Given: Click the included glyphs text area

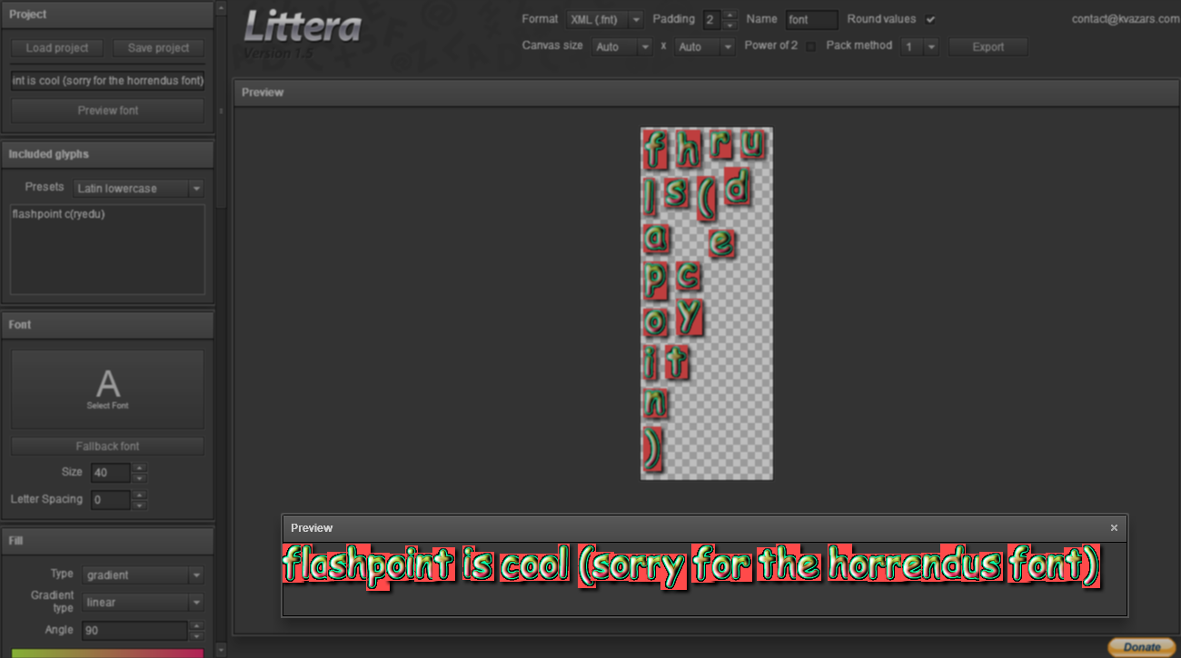Looking at the screenshot, I should click(x=108, y=249).
